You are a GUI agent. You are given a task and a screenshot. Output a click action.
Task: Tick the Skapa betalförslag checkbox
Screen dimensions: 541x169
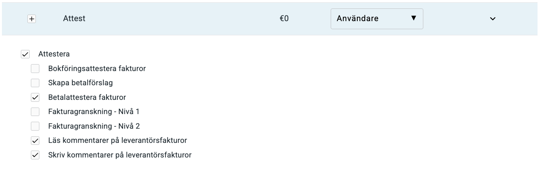click(x=35, y=83)
